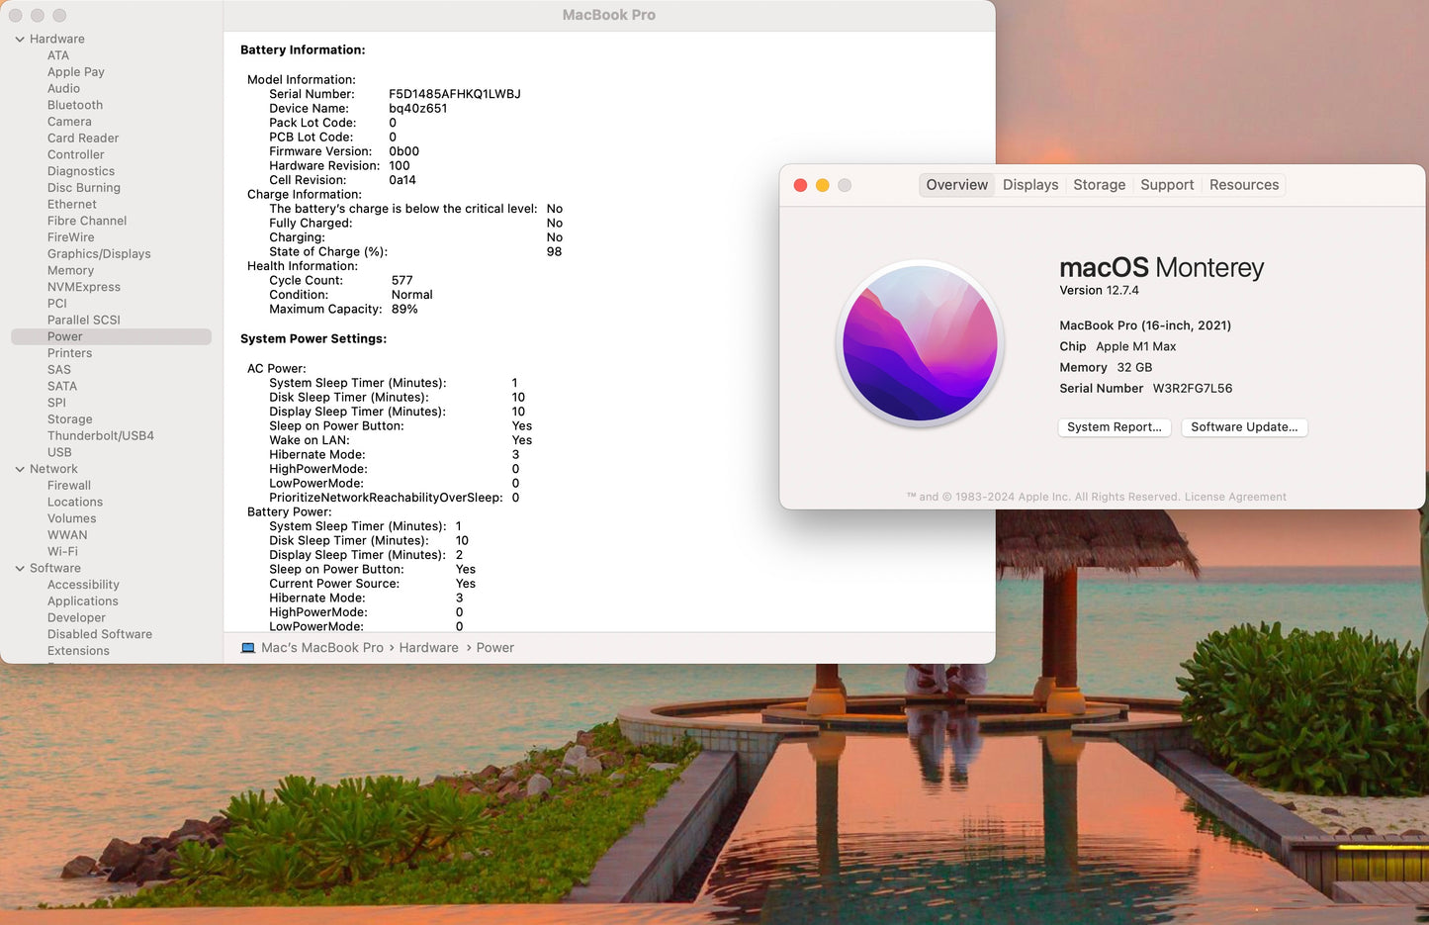
Task: Open the Storage tab
Action: point(1099,185)
